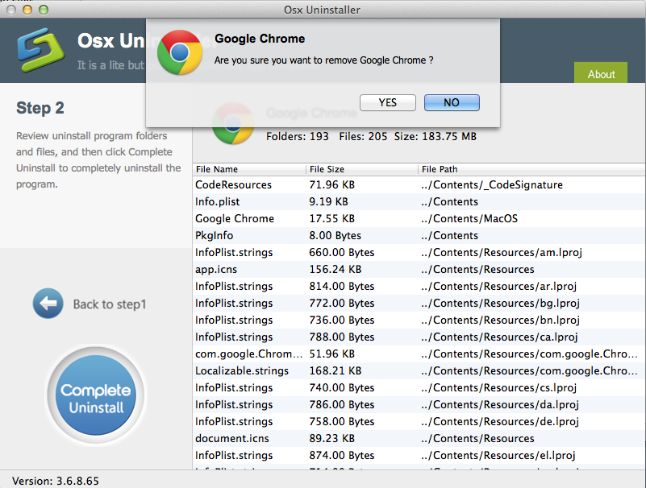Click NO to cancel removal
Screen dimensions: 646x488
click(451, 102)
